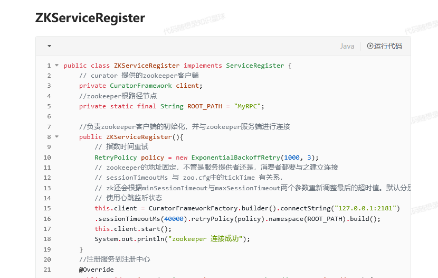Click line number 10 in gutter
This screenshot has height=278, width=438.
click(47, 157)
